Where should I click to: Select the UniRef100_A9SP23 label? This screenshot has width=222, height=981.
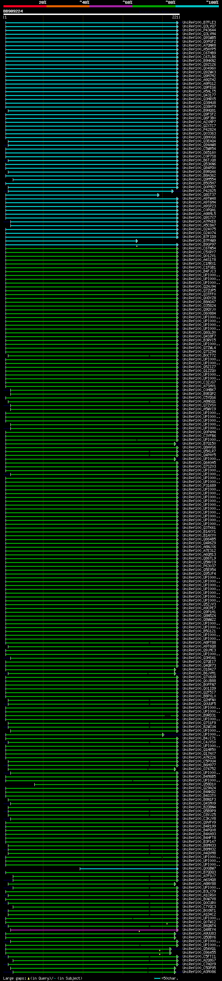pos(199,206)
